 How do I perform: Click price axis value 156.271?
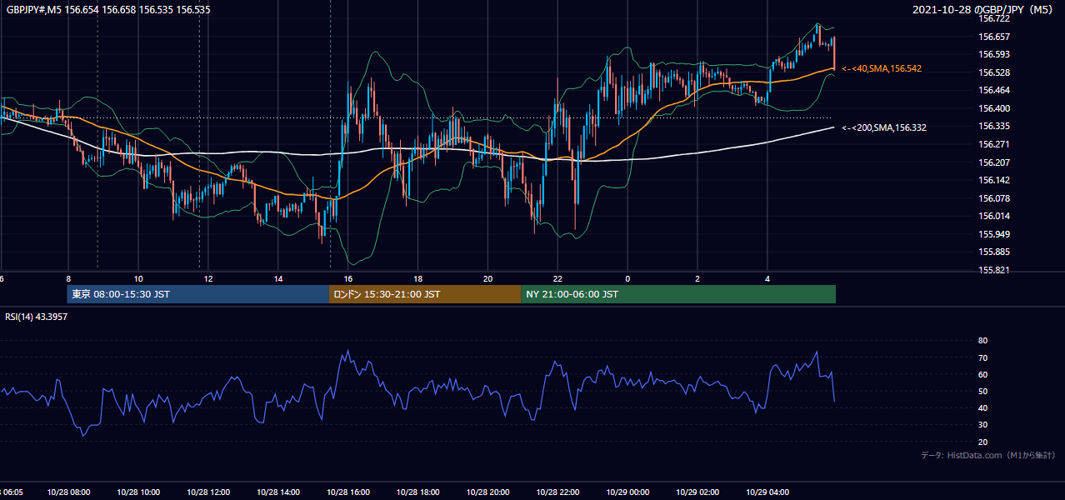994,144
